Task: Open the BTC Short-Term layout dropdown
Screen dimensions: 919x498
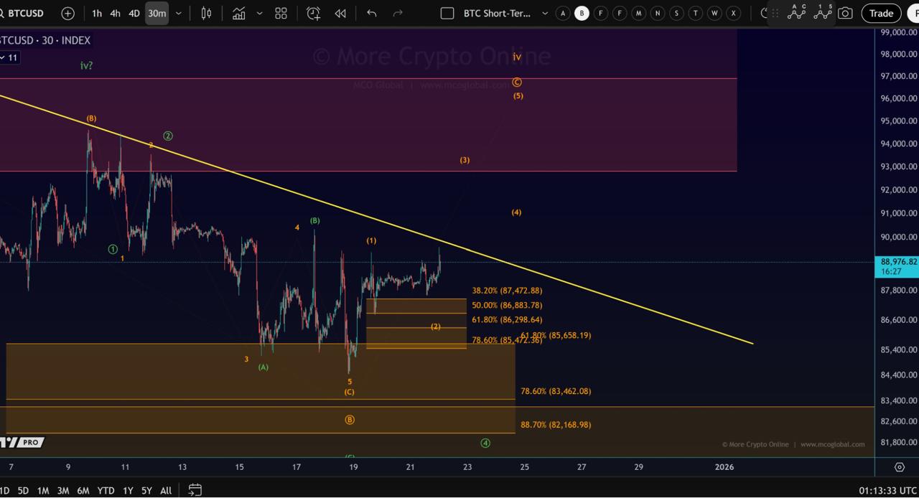Action: coord(544,13)
